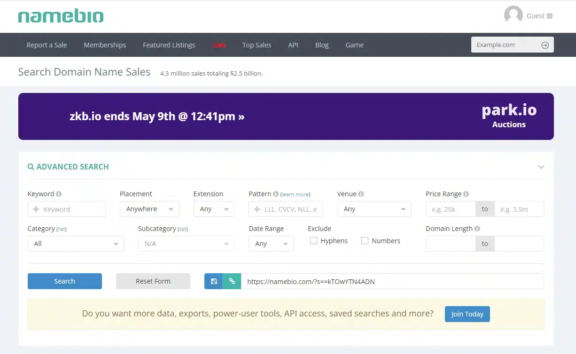
Task: Open the Guest hamburger menu
Action: tap(550, 16)
